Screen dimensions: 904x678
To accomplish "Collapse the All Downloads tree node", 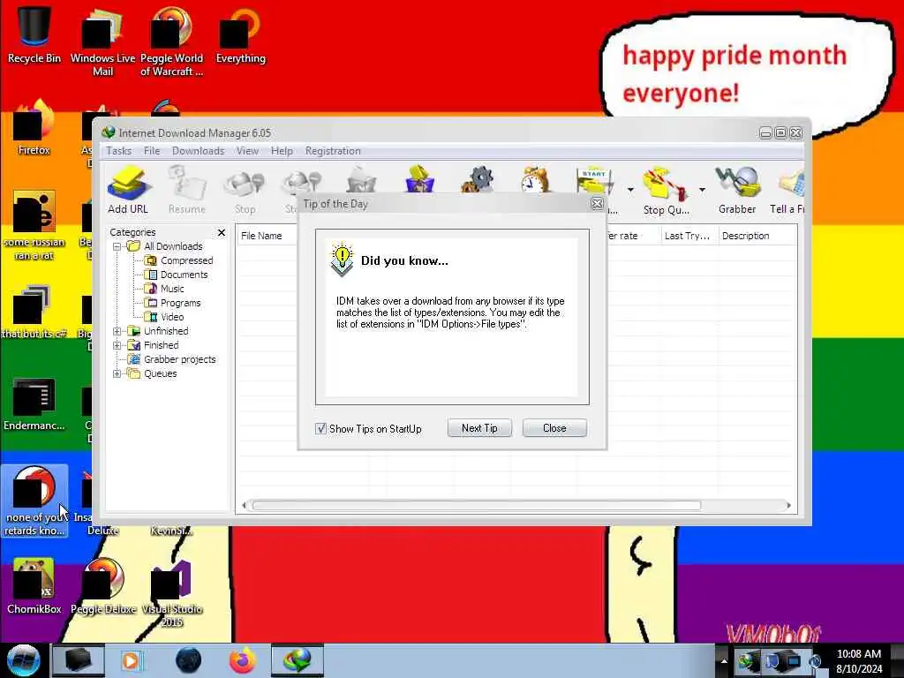I will [x=117, y=246].
